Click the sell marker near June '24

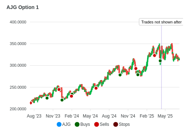click(x=96, y=88)
